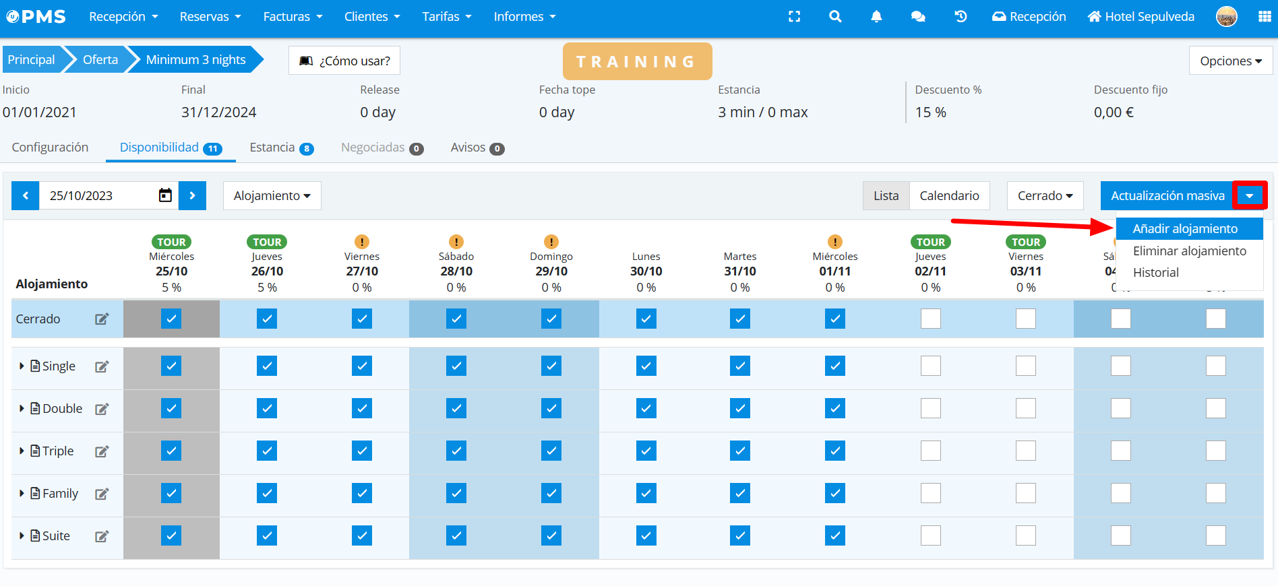Expand the Family accommodation row
1278x586 pixels.
tap(22, 494)
